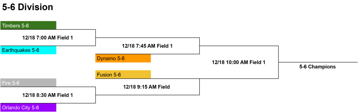The width and height of the screenshot is (358, 112).
Task: Click the blank winner line below 9:15 AM game
Action: [147, 95]
